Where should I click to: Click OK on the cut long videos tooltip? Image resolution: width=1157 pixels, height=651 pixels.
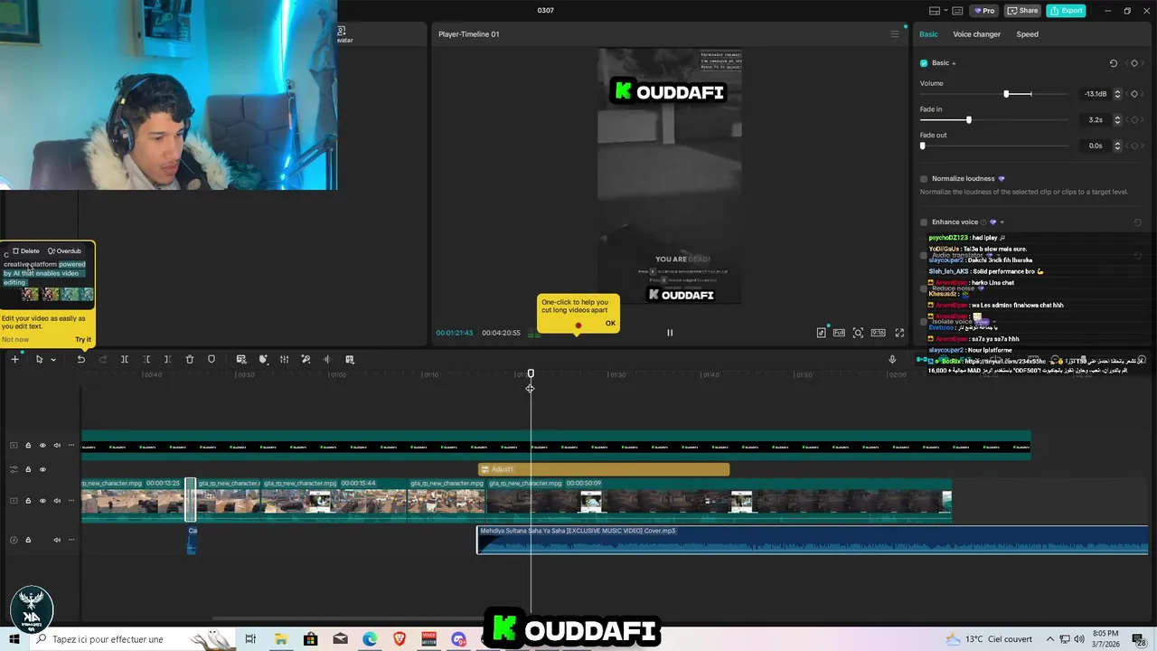click(x=610, y=324)
